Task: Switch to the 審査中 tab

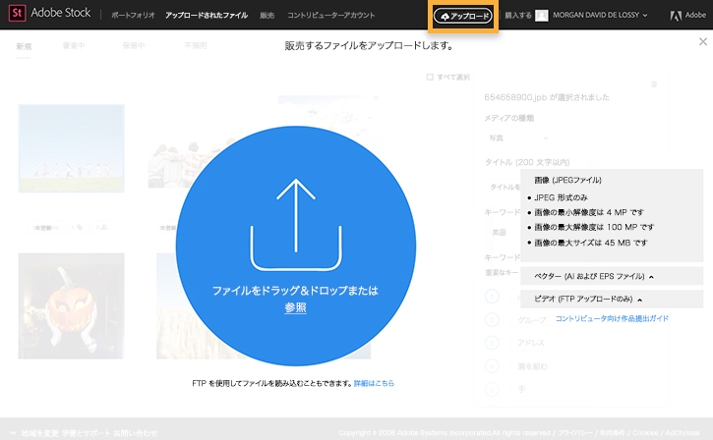Action: 74,45
